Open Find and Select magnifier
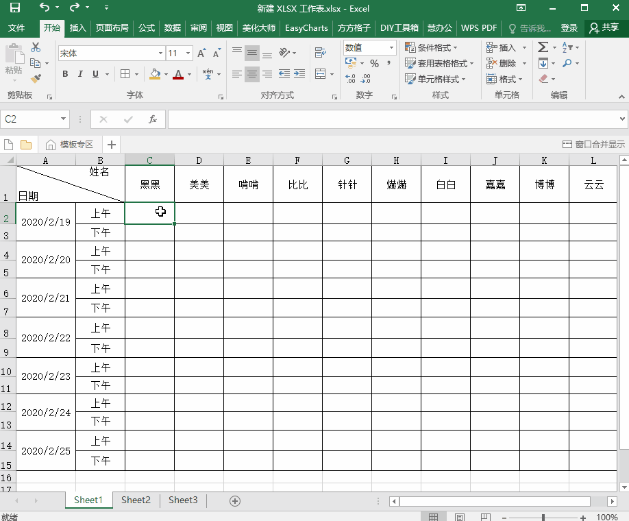This screenshot has height=521, width=629. click(567, 63)
